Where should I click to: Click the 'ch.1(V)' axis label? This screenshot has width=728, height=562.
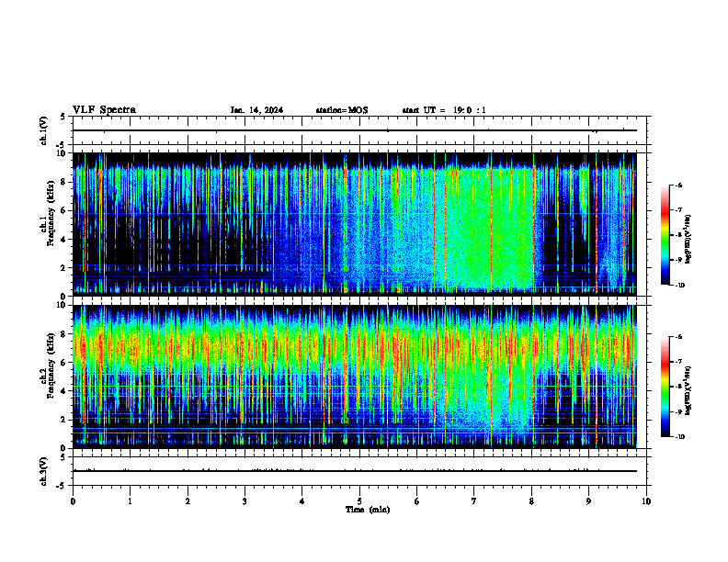(x=44, y=130)
